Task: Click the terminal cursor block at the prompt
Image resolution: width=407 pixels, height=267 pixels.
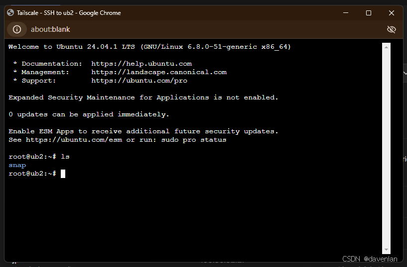Action: [63, 174]
